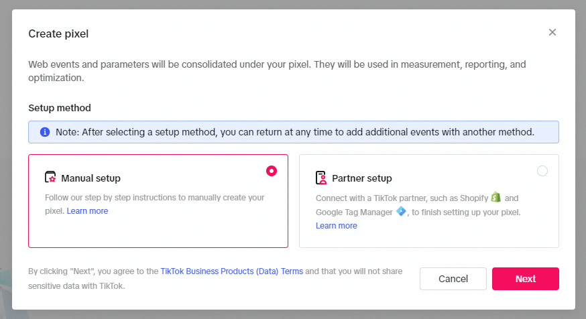Select the Manual setup radio button
This screenshot has height=319, width=586.
pyautogui.click(x=272, y=171)
